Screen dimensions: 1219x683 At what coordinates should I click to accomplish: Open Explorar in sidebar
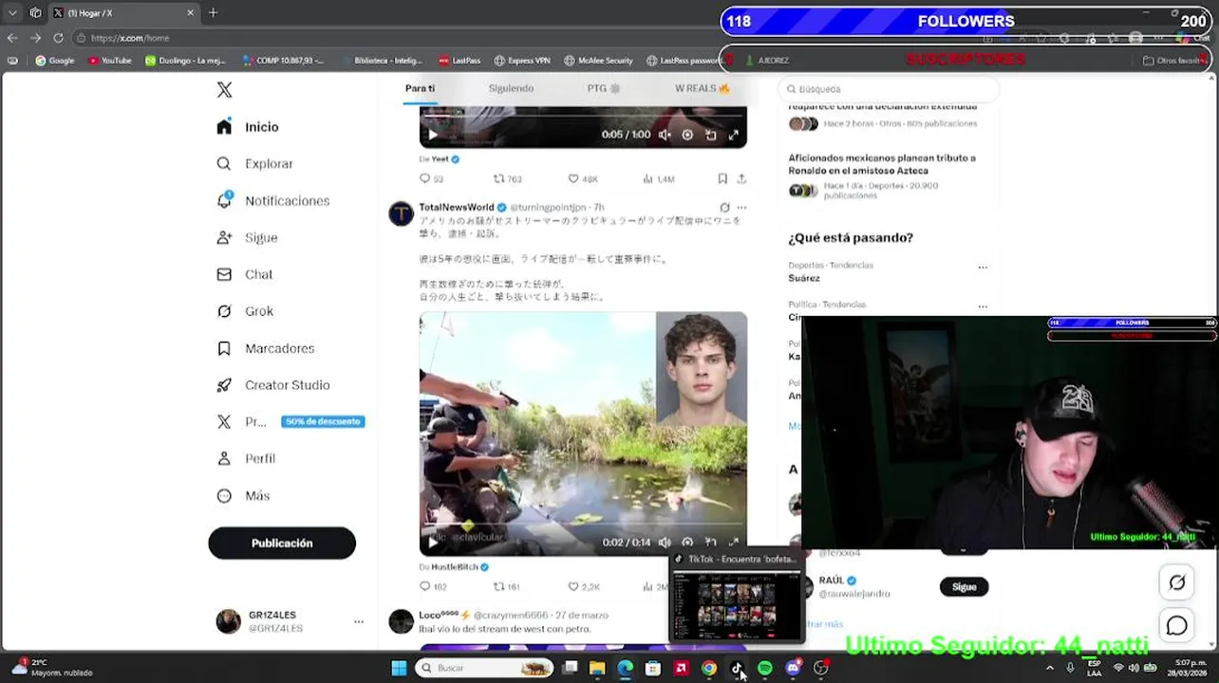(x=254, y=164)
